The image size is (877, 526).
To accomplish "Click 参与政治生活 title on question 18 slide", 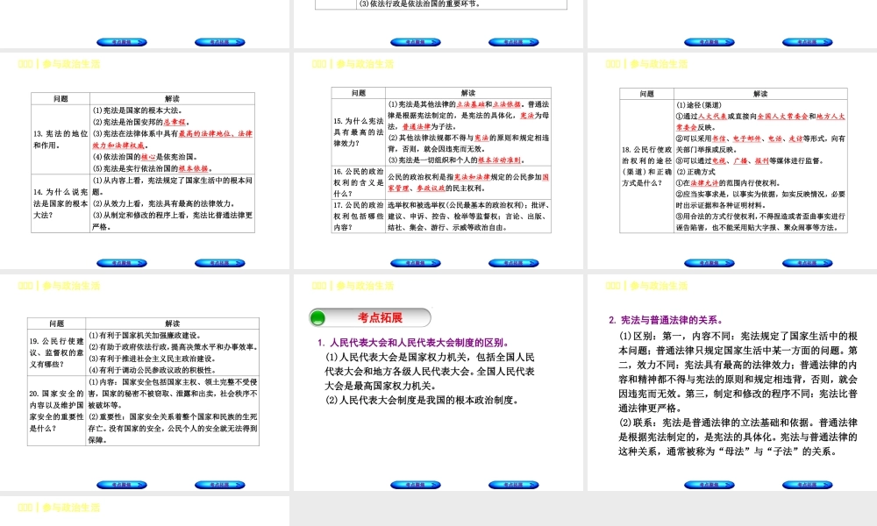I will tap(659, 64).
